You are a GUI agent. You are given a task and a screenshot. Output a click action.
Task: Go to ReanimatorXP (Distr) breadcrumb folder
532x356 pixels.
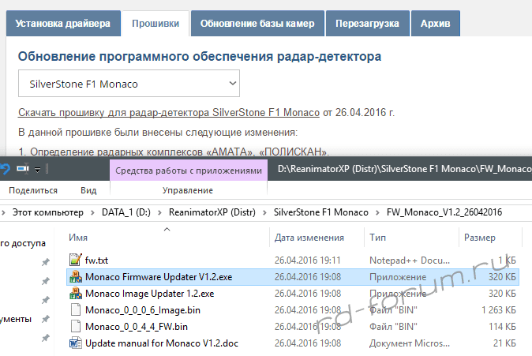click(212, 212)
